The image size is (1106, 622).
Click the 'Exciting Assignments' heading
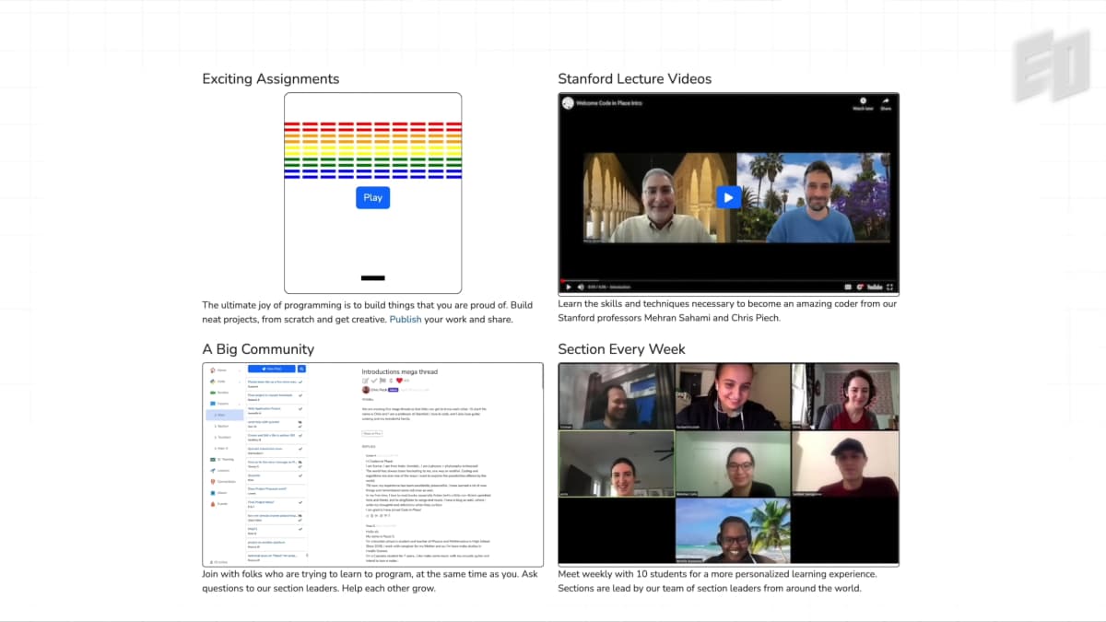click(271, 79)
